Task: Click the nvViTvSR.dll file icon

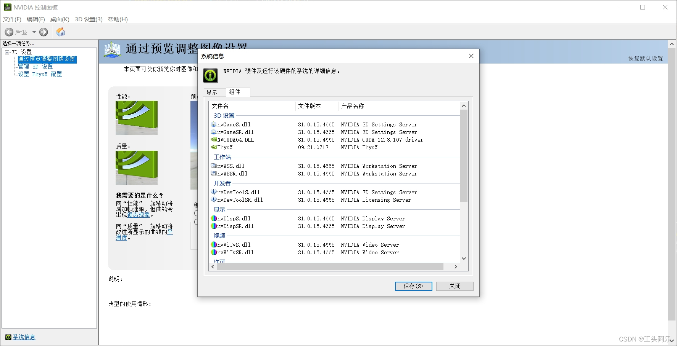Action: [214, 252]
